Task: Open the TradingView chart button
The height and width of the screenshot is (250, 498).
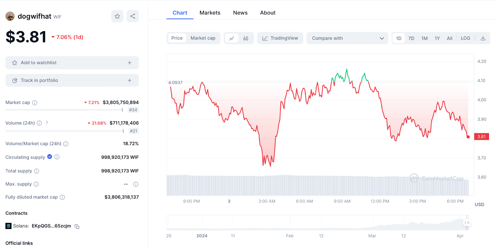Action: 280,38
